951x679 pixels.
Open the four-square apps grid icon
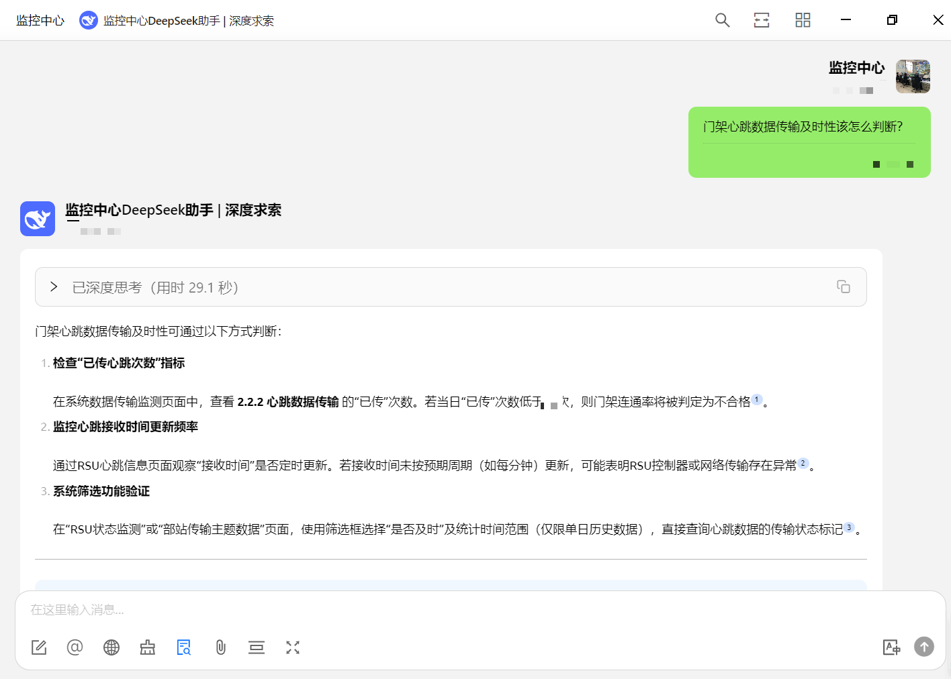pyautogui.click(x=803, y=20)
